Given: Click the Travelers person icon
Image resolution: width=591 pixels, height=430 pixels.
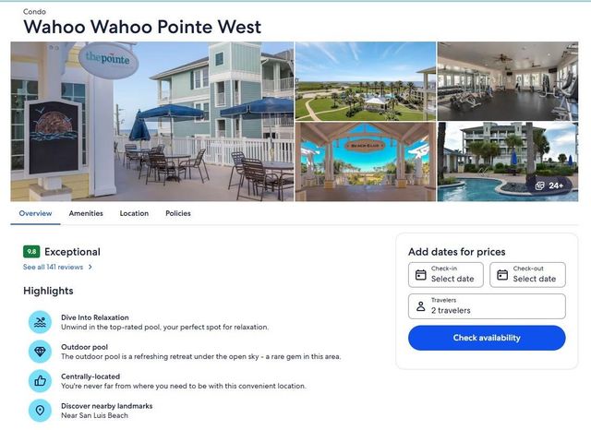Looking at the screenshot, I should (421, 306).
